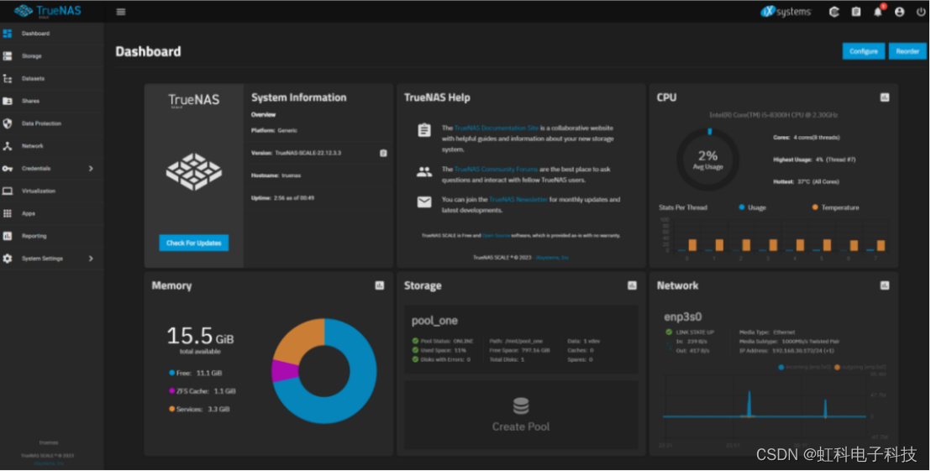
Task: Click the Dashboard icon in the sidebar
Action: pos(7,34)
